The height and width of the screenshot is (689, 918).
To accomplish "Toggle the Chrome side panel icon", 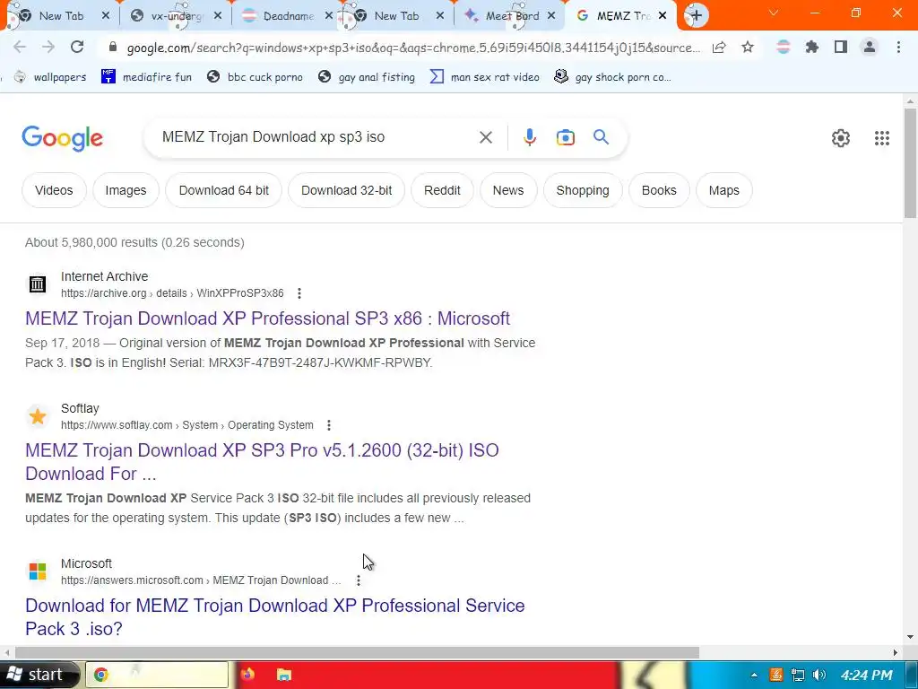I will coord(841,47).
